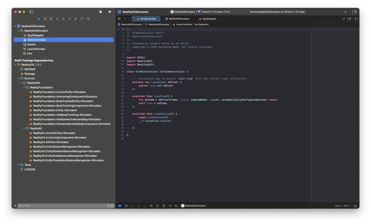This screenshot has height=224, width=371.
Task: Pause program execution
Action: pos(126,206)
